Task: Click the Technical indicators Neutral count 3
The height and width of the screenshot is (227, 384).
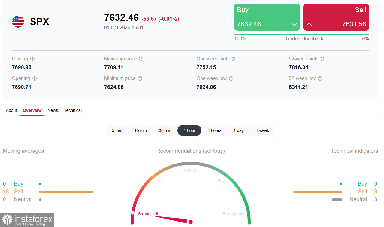Action: point(376,199)
